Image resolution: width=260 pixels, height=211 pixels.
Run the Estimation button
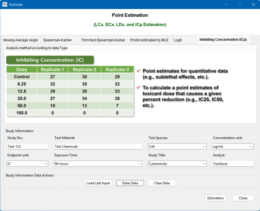[215, 198]
